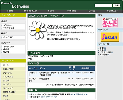Open the 音楽 category link
123x100 pixels.
[102, 48]
